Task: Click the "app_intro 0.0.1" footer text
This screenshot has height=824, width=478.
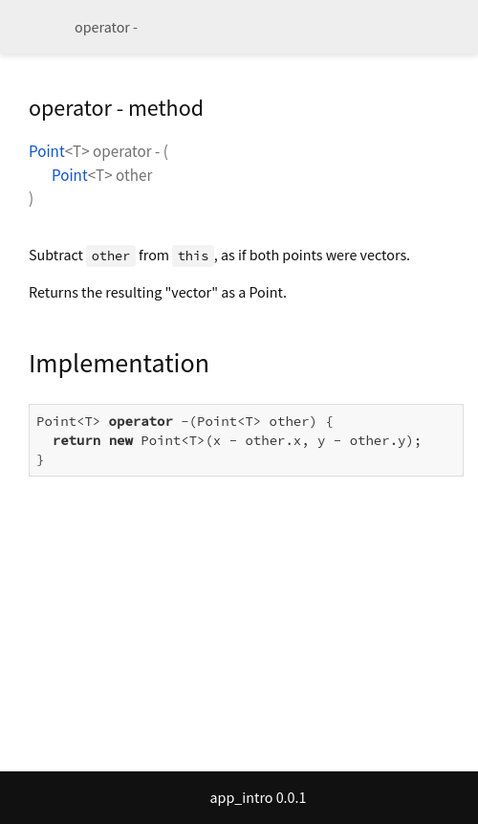Action: pos(257,798)
